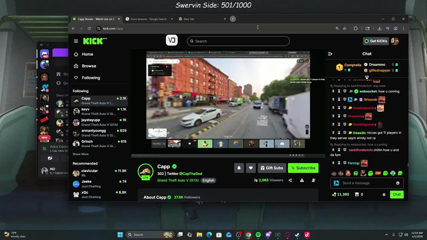Open a new browser tab with plus
Image resolution: width=427 pixels, height=240 pixels.
point(233,19)
